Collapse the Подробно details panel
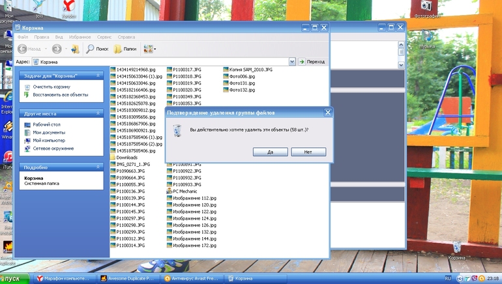The height and width of the screenshot is (284, 502). (98, 167)
